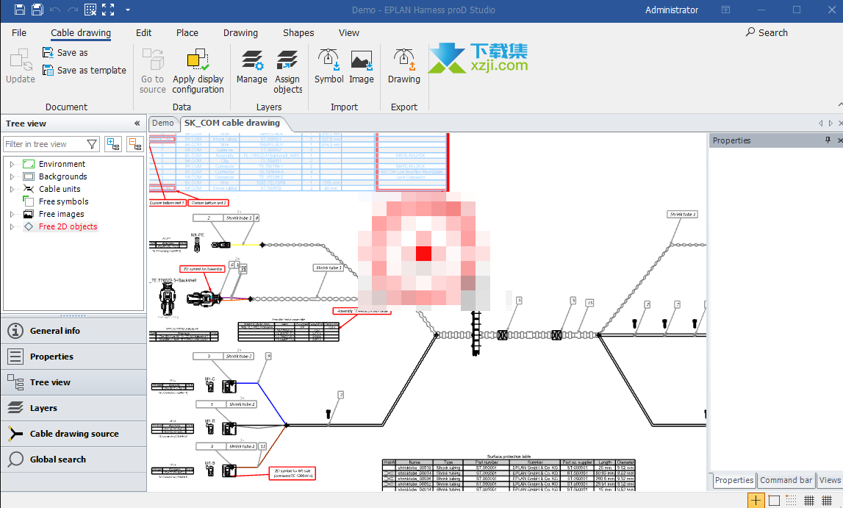
Task: Collapse the ribbon with the chevron
Action: (x=839, y=104)
